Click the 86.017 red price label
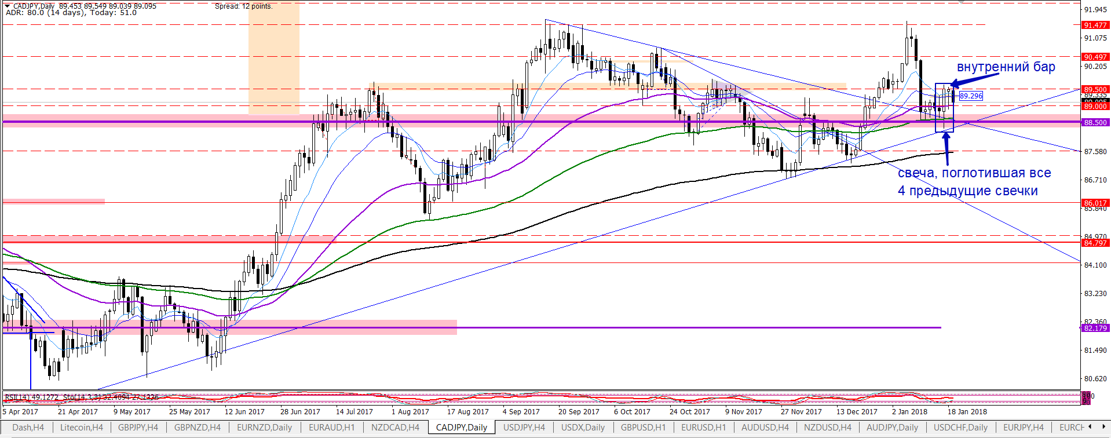 coord(1095,203)
